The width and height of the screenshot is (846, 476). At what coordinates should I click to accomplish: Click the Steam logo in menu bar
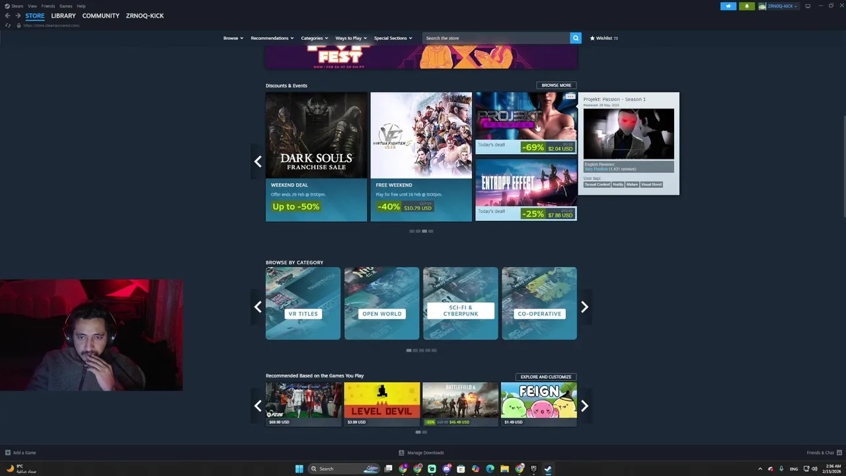pyautogui.click(x=7, y=6)
